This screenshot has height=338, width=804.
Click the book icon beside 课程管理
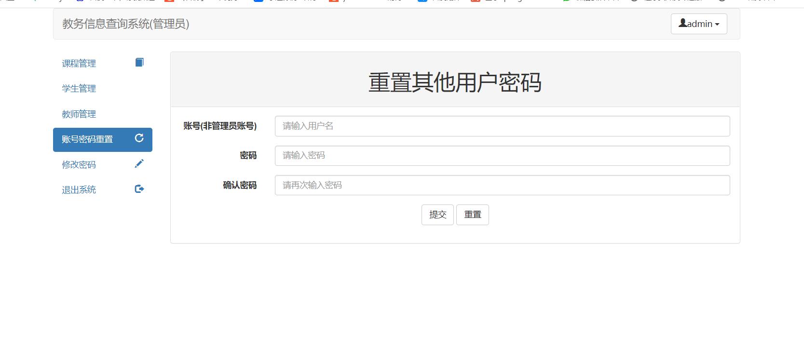139,62
